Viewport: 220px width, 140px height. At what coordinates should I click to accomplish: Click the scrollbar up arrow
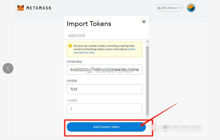(148, 41)
